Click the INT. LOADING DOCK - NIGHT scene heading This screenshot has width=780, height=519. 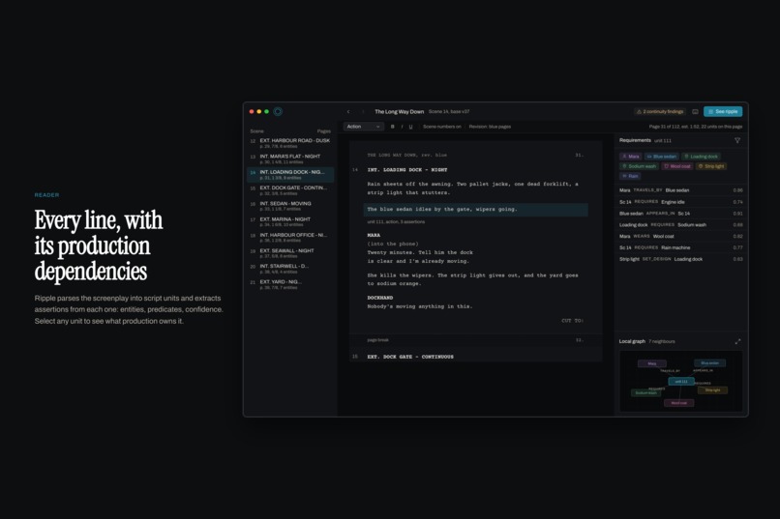click(406, 170)
